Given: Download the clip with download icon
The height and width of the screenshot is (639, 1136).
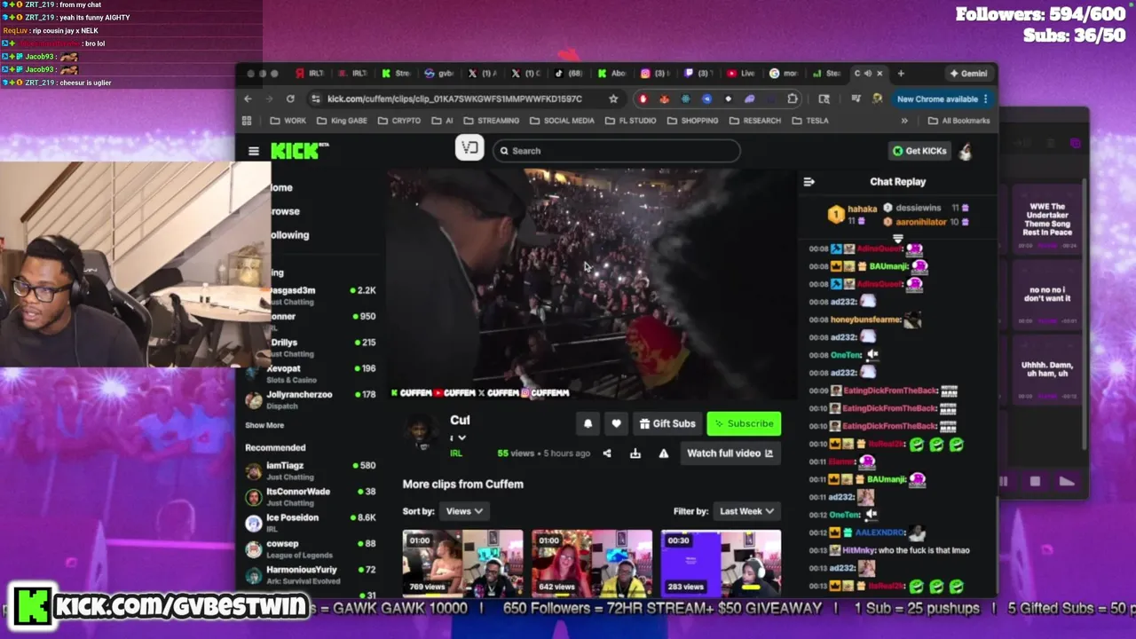Looking at the screenshot, I should coord(635,454).
